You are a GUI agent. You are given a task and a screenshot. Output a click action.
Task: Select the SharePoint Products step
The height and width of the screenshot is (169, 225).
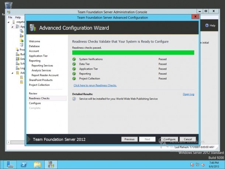tap(41, 80)
